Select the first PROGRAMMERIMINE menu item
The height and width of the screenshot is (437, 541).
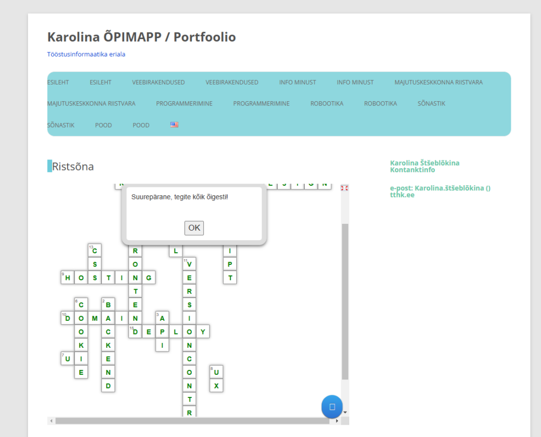click(184, 103)
